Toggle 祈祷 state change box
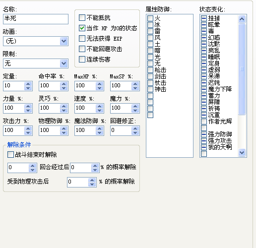The image size is (256, 248). 204,109
